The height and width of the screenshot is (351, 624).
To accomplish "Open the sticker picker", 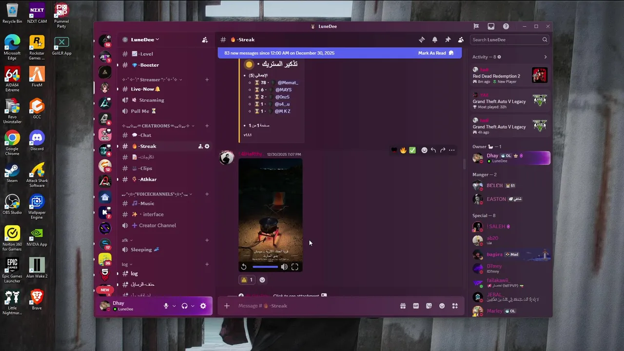I will click(x=429, y=306).
